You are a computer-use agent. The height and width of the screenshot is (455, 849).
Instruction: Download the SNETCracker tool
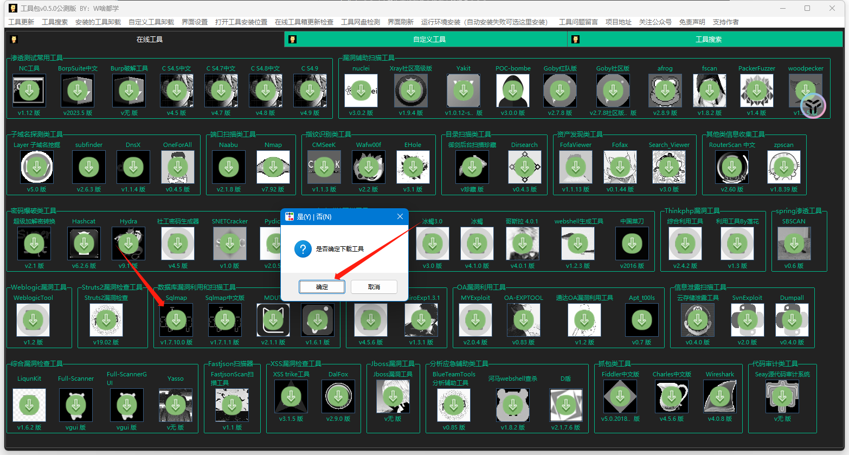click(230, 243)
